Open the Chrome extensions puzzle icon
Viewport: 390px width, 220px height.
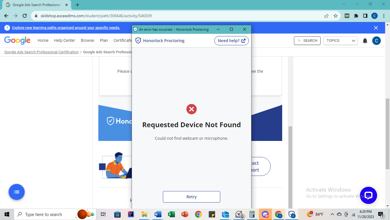(x=356, y=16)
